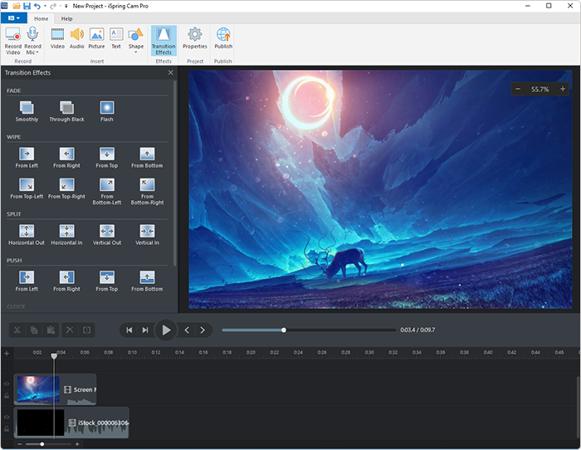Zoom in the preview with the plus button
This screenshot has height=450, width=581.
(563, 89)
